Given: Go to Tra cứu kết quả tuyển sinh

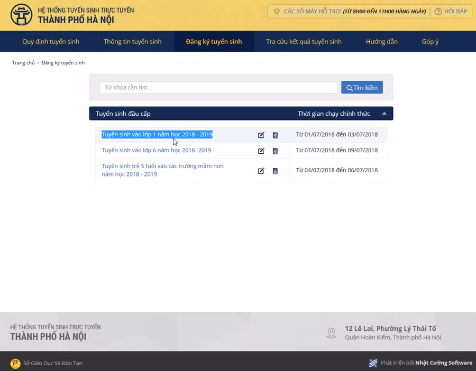Looking at the screenshot, I should pyautogui.click(x=304, y=41).
